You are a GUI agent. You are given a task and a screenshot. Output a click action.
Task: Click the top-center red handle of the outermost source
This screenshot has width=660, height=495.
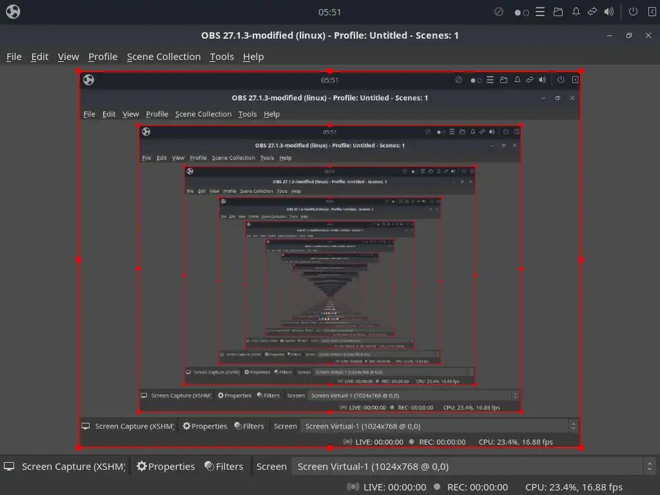[x=330, y=71]
